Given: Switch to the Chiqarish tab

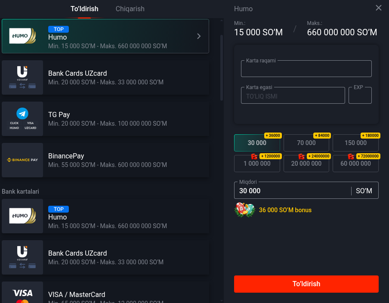Looking at the screenshot, I should 130,9.
